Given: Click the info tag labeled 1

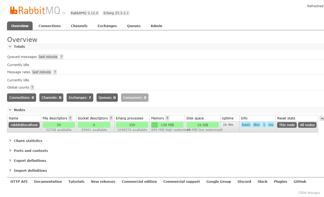Looking at the screenshot, I should tap(264, 125).
